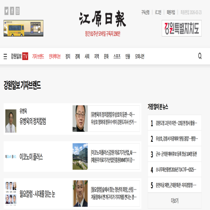Select 기자브랜드 menu item
Image resolution: width=210 pixels, height=210 pixels.
click(x=38, y=56)
